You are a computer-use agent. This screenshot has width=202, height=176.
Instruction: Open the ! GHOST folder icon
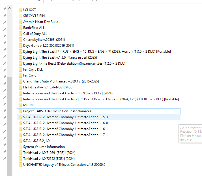[20, 10]
